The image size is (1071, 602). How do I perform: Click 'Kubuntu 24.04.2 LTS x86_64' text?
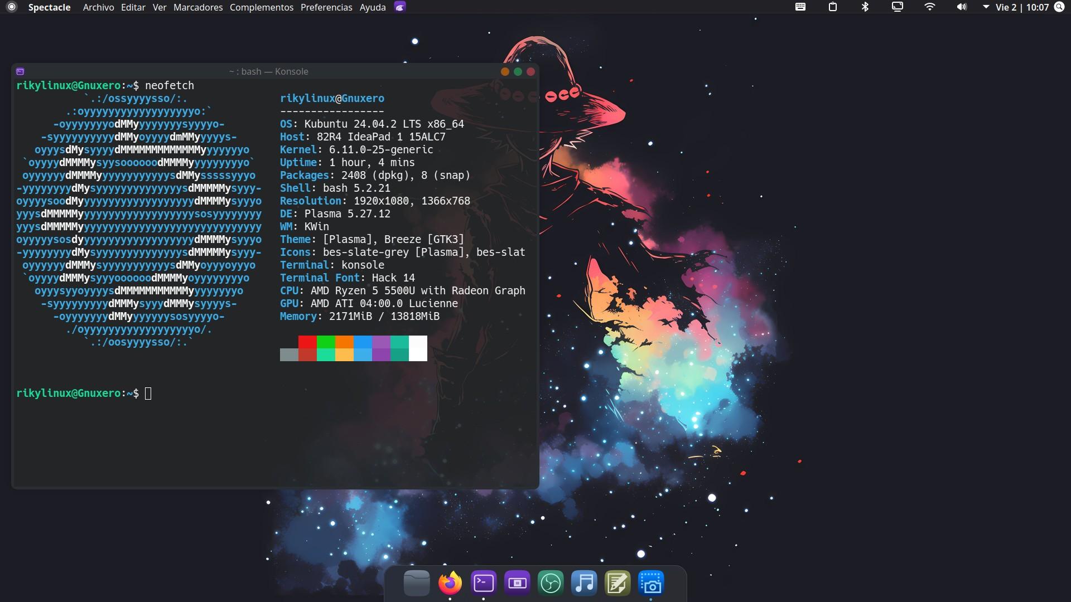(x=384, y=124)
